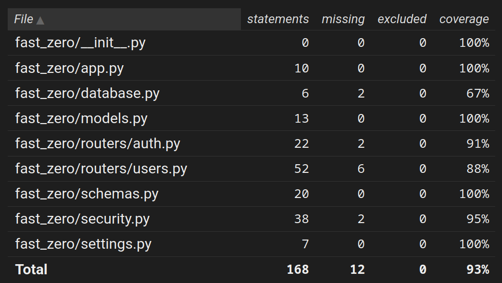
Task: Click the 88% coverage for users.py
Action: (478, 169)
